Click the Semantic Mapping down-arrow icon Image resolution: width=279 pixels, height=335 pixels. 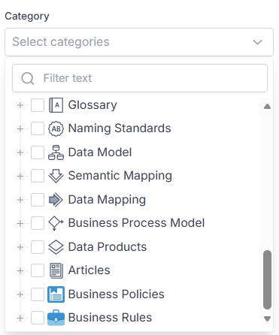click(56, 176)
